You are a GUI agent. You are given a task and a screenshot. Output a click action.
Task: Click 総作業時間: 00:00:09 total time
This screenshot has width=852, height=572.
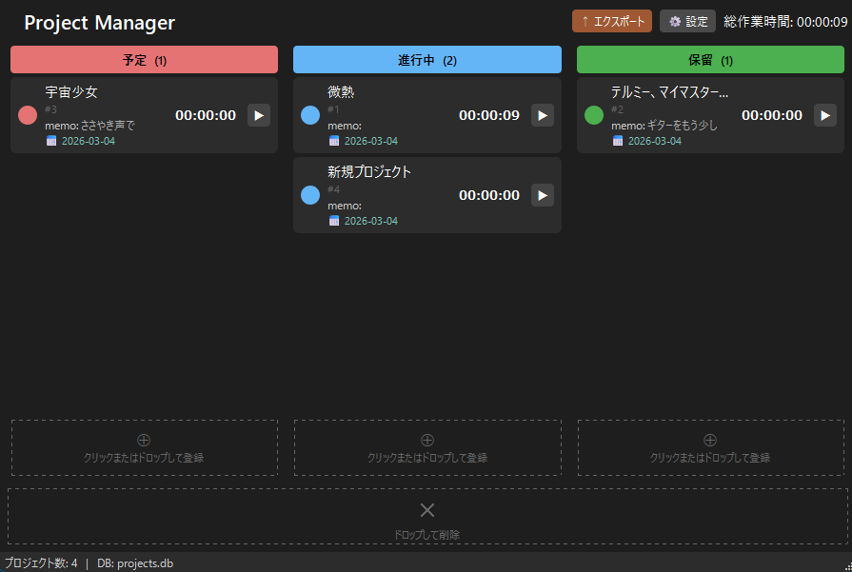785,22
